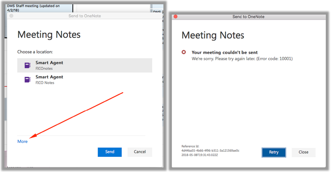Viewport: 331px width, 172px height.
Task: Click the Reference Id value text
Action: pyautogui.click(x=210, y=151)
